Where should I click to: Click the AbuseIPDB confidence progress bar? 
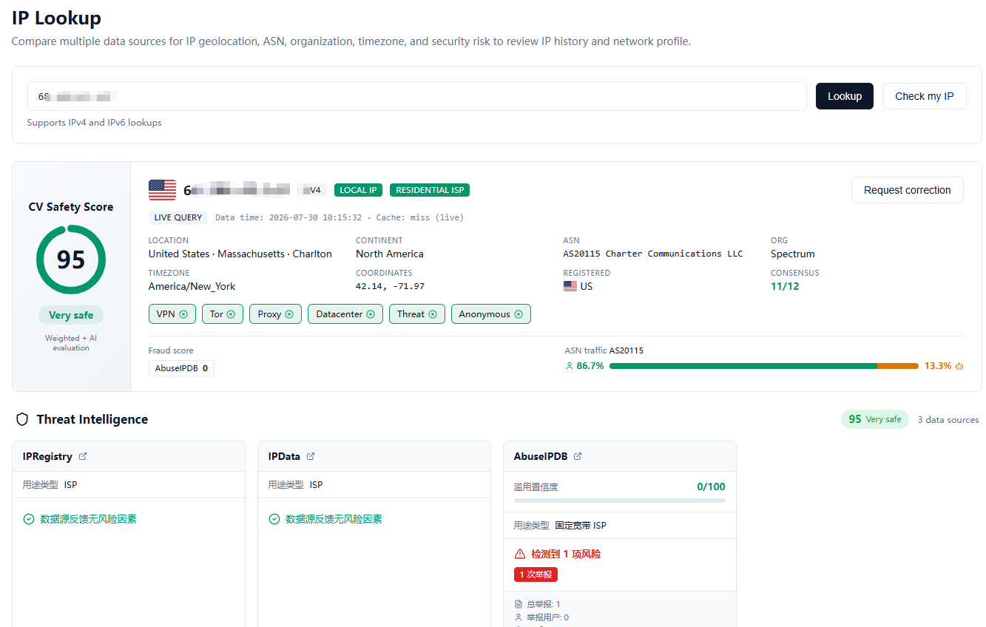(x=620, y=501)
